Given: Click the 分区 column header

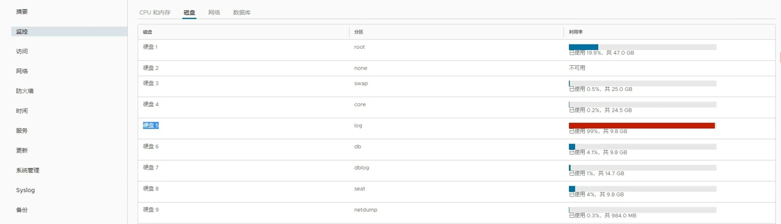Looking at the screenshot, I should 359,32.
